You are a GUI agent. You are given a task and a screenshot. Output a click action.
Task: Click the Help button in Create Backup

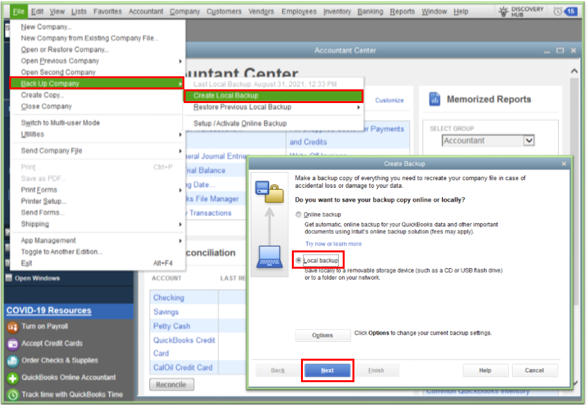point(485,370)
